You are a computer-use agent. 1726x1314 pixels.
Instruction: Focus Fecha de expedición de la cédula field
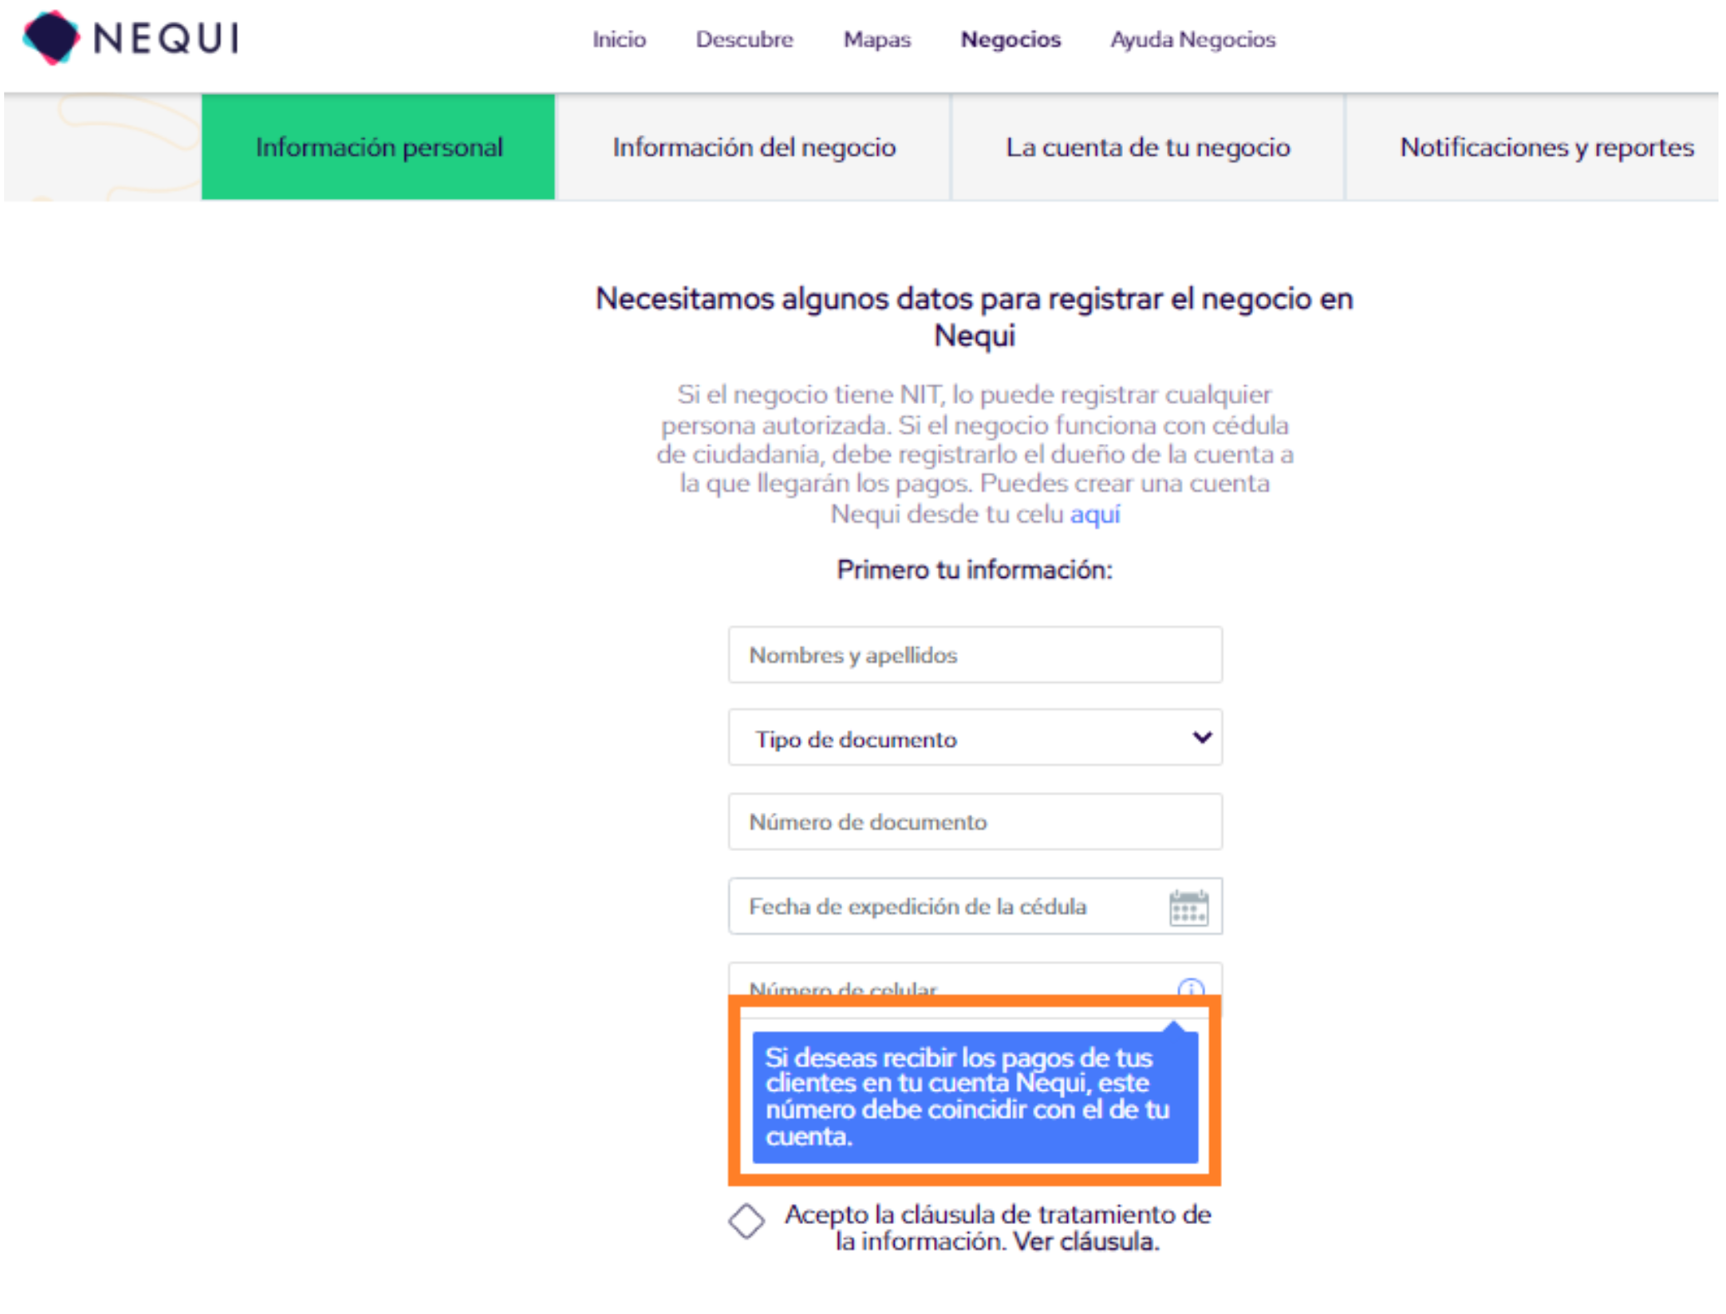pos(975,906)
